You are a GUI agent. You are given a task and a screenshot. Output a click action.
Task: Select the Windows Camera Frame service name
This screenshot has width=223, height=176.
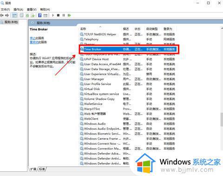(x=102, y=138)
